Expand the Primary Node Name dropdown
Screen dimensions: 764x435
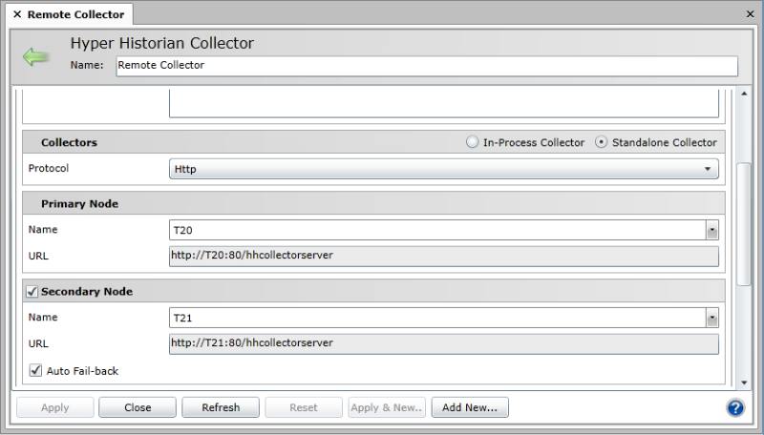(711, 231)
